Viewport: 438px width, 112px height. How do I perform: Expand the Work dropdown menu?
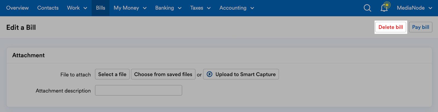pyautogui.click(x=77, y=8)
